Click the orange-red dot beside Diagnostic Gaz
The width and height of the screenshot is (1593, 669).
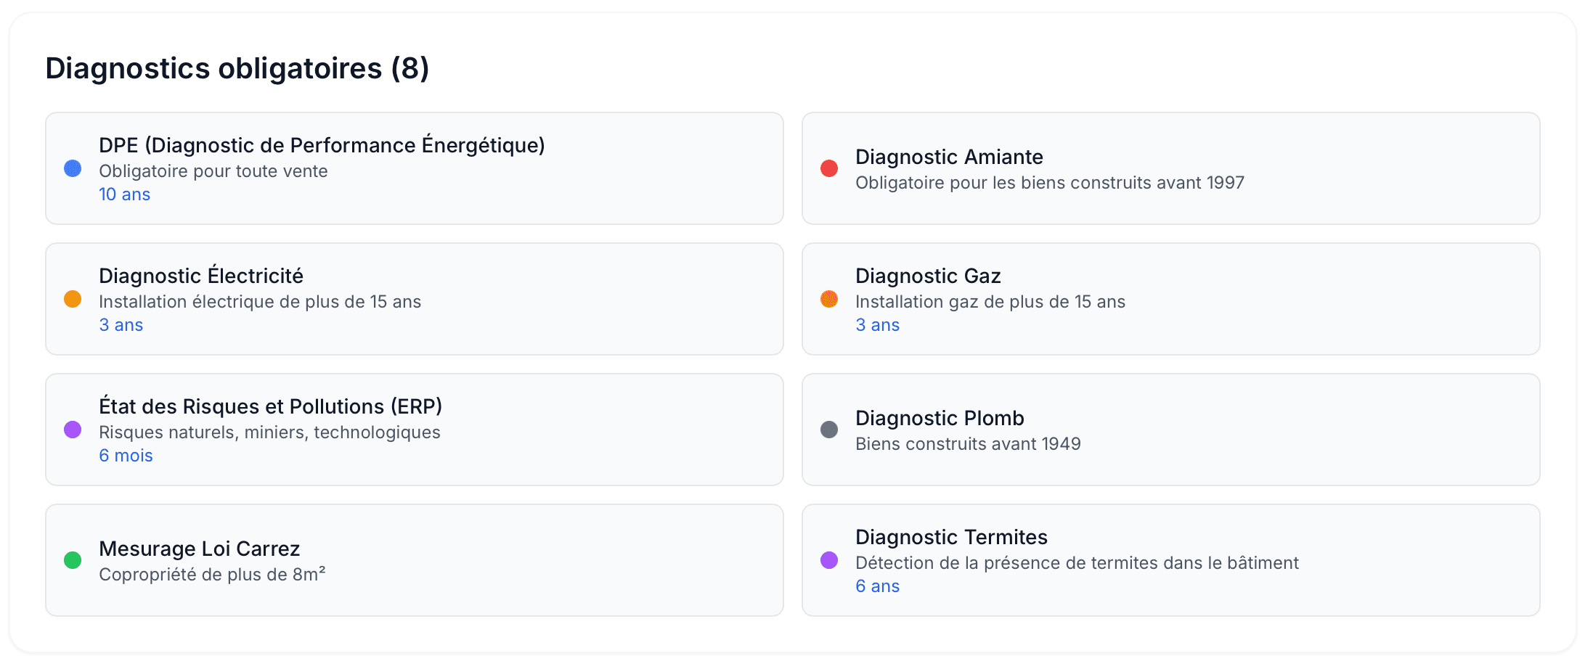tap(829, 298)
